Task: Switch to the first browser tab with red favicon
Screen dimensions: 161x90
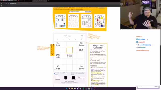Action: (x=25, y=1)
